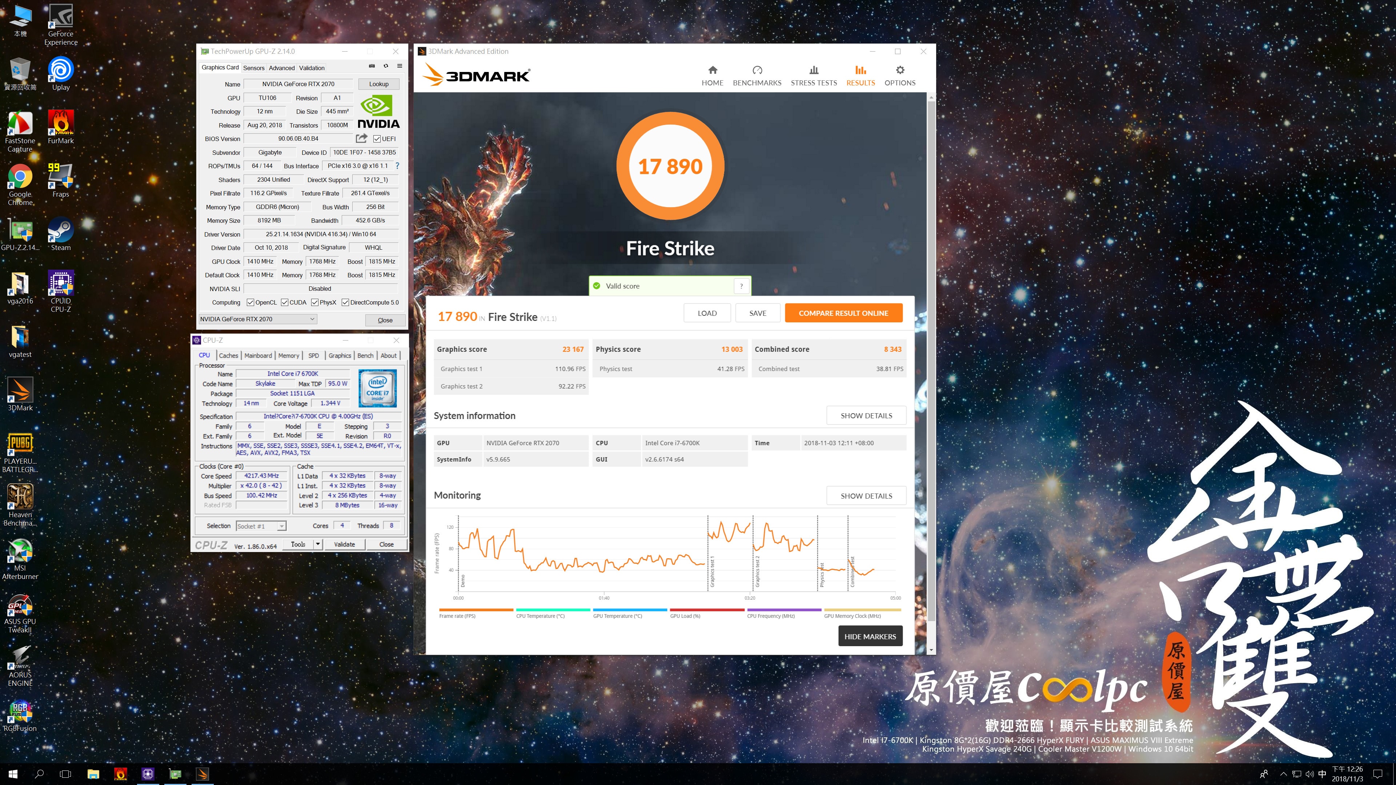Click LOAD button in 3DMark

[707, 313]
